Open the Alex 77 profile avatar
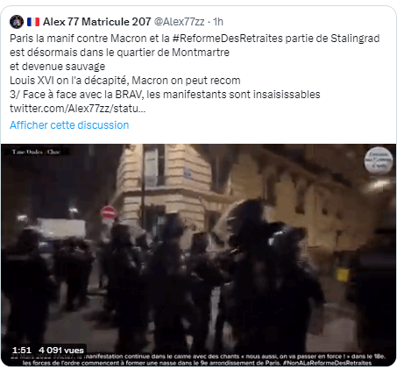 coord(17,22)
